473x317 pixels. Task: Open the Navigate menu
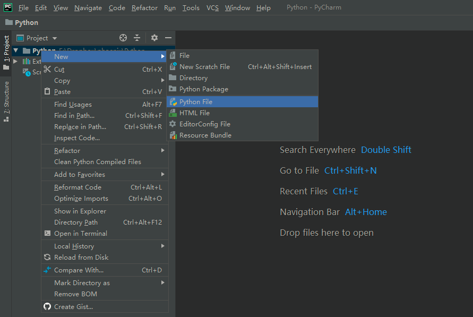click(88, 8)
